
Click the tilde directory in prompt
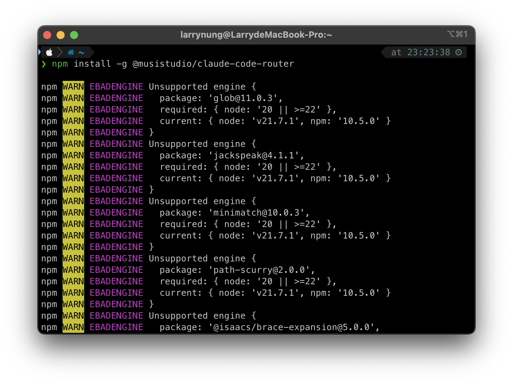pyautogui.click(x=81, y=53)
